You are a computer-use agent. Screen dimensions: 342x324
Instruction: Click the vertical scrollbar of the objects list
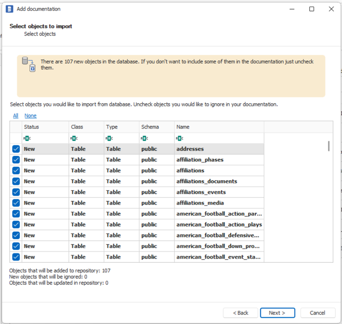click(328, 146)
